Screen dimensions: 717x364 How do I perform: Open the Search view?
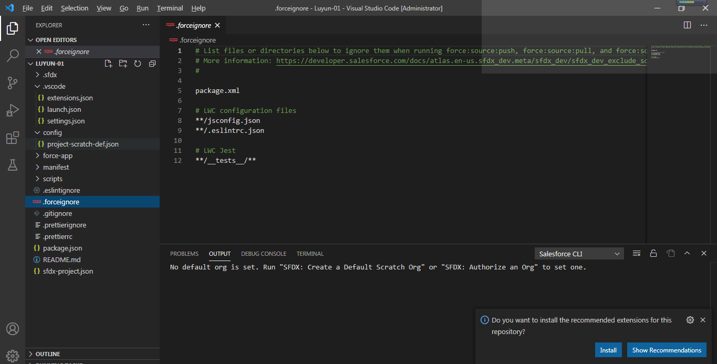point(12,55)
